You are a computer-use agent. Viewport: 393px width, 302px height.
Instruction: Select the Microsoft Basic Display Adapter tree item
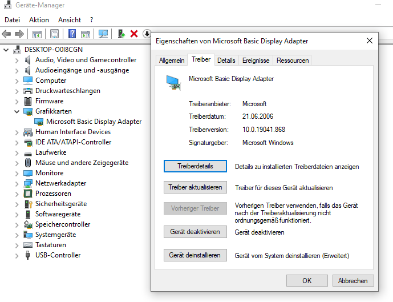94,122
